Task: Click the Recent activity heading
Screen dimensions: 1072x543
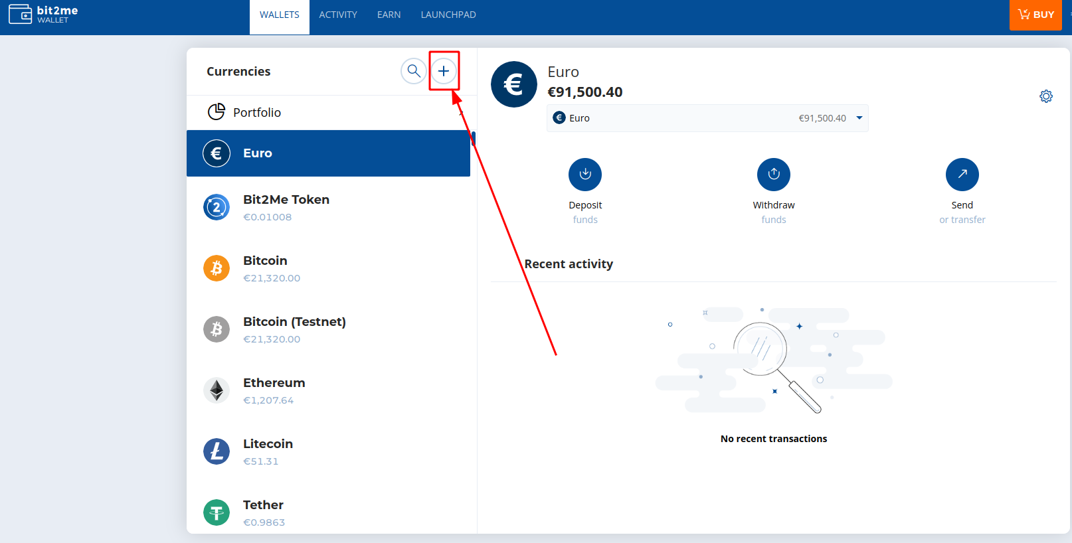Action: [x=569, y=264]
